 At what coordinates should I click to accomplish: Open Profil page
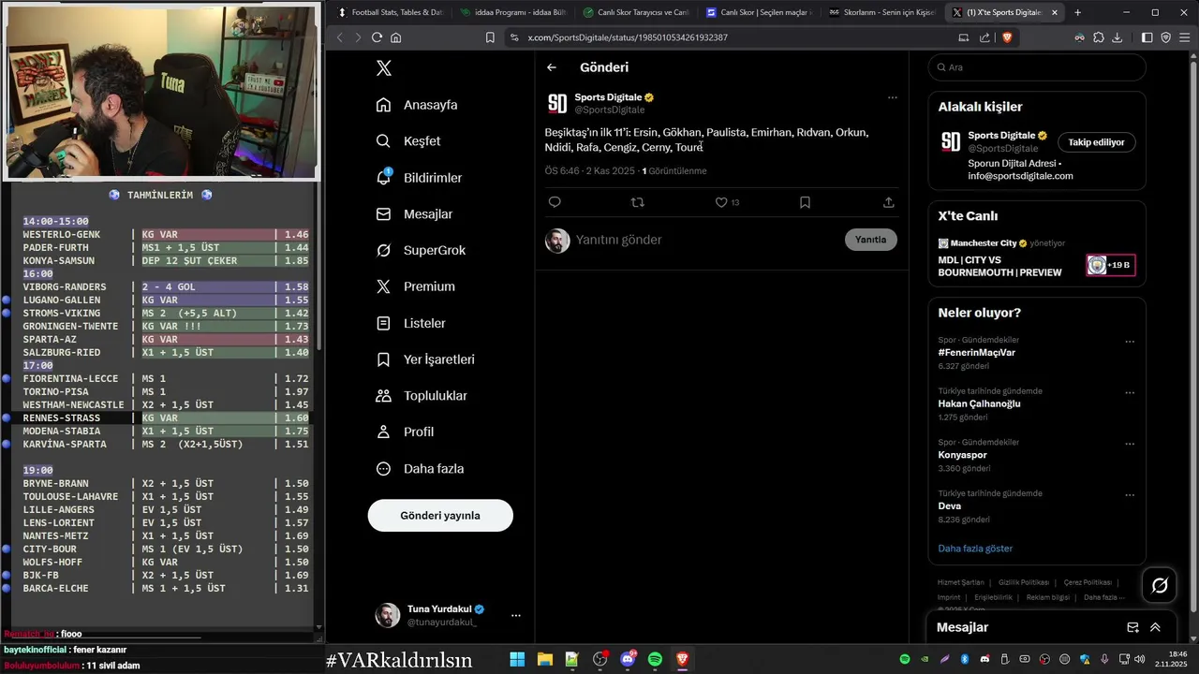[x=405, y=432]
